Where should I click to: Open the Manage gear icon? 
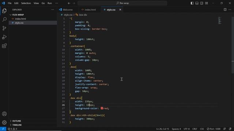tap(4, 122)
